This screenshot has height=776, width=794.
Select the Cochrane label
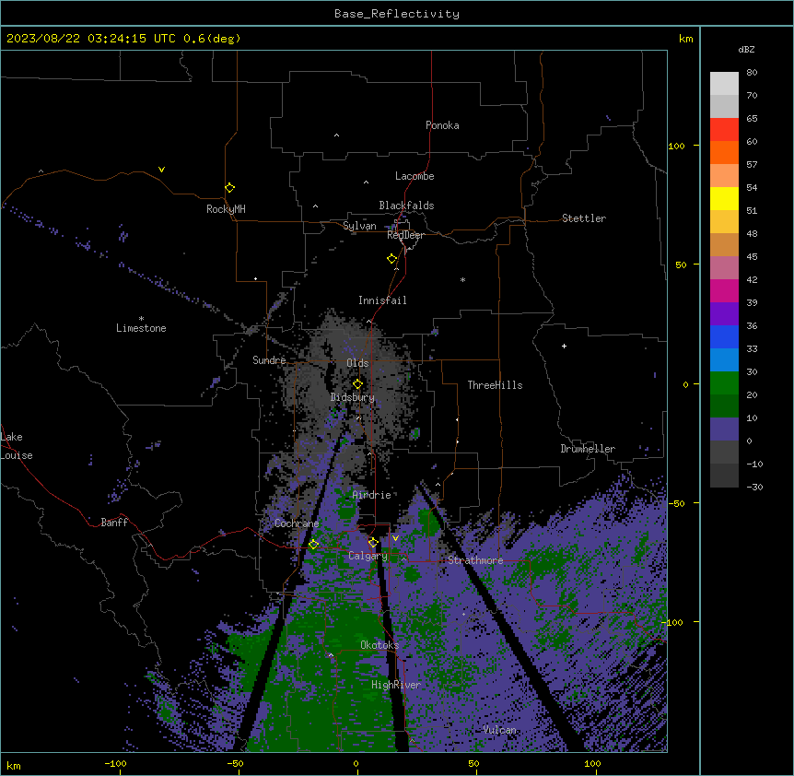297,523
